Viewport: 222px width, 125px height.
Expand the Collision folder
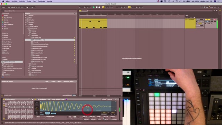click(28, 33)
